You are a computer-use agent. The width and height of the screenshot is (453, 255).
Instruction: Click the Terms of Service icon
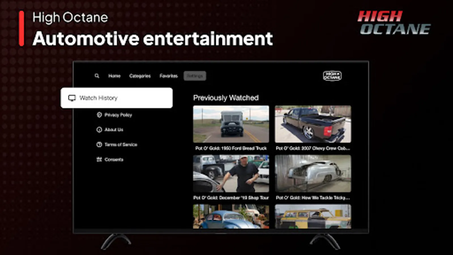(99, 144)
